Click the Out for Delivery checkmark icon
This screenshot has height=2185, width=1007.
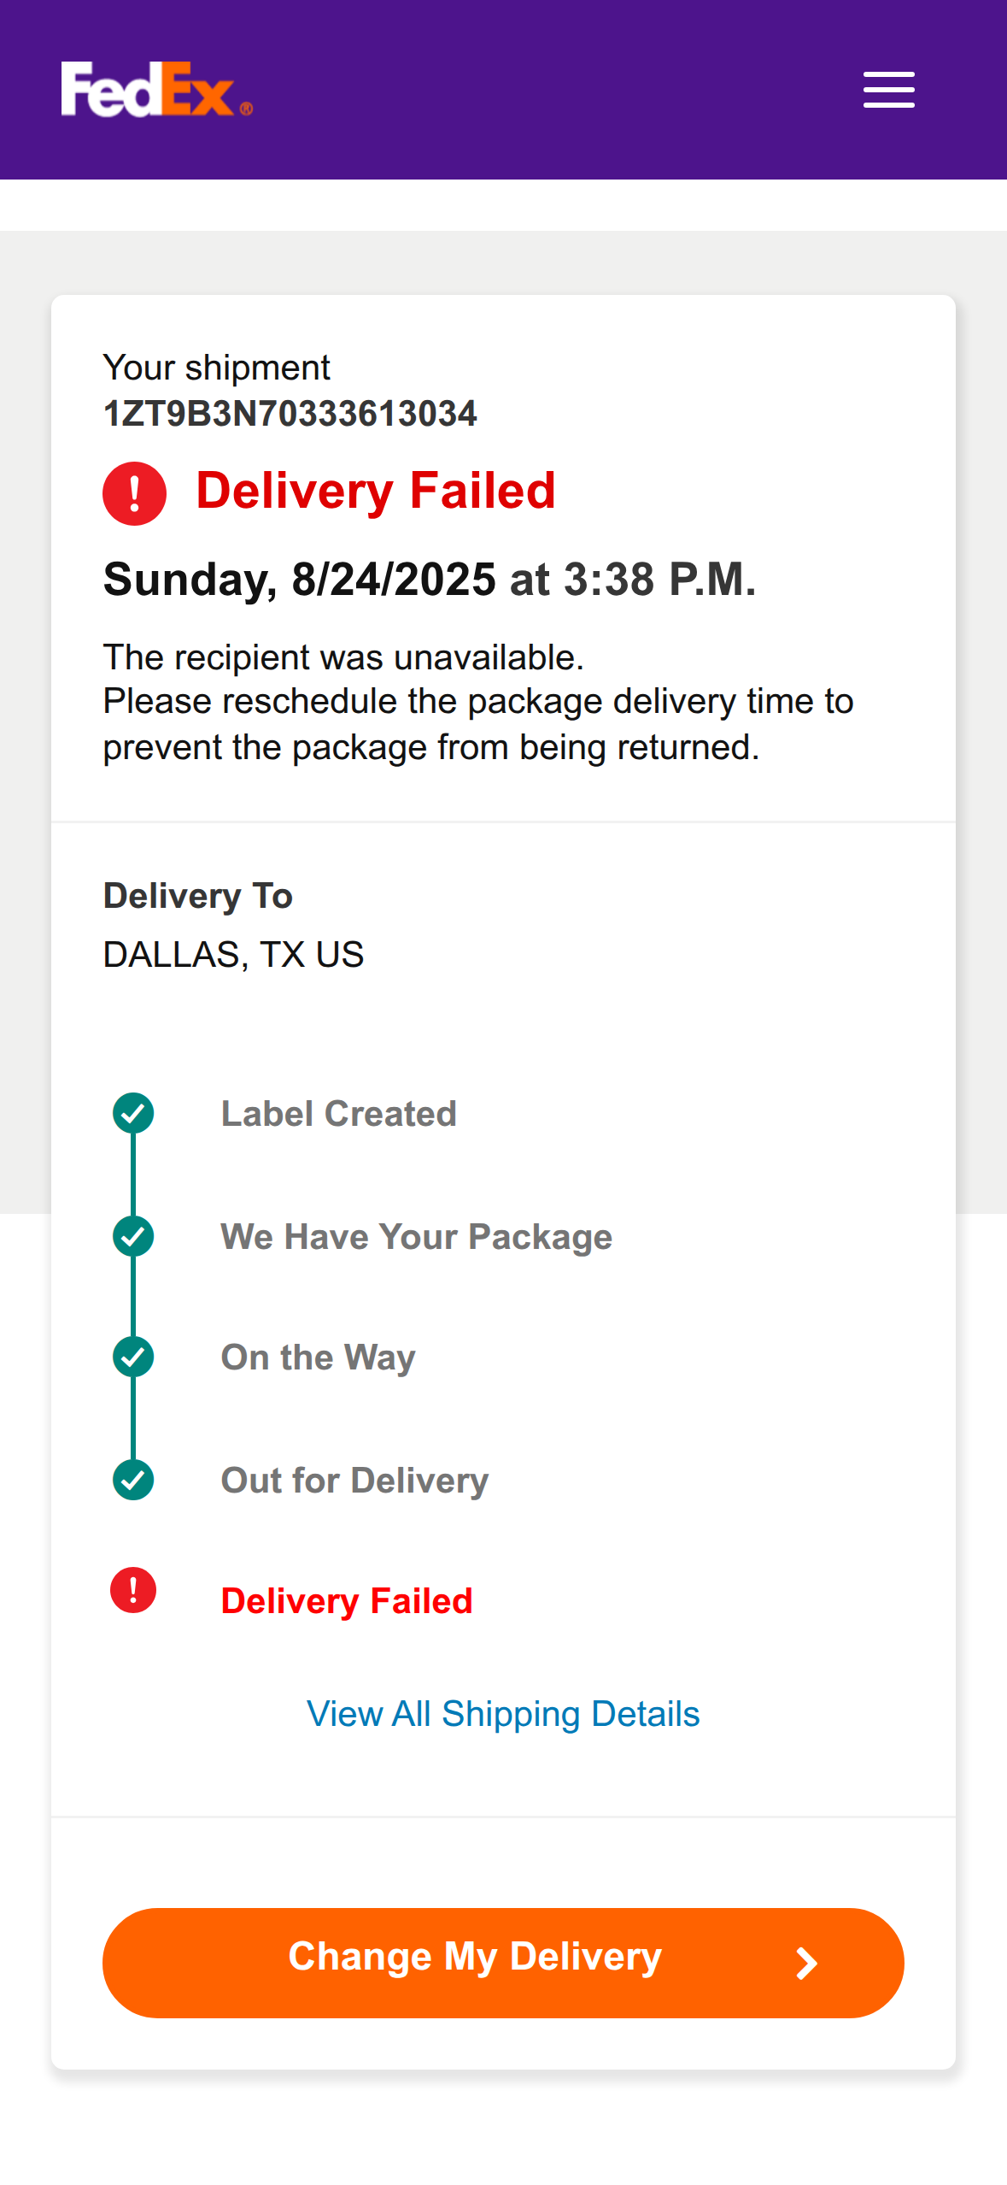click(133, 1480)
